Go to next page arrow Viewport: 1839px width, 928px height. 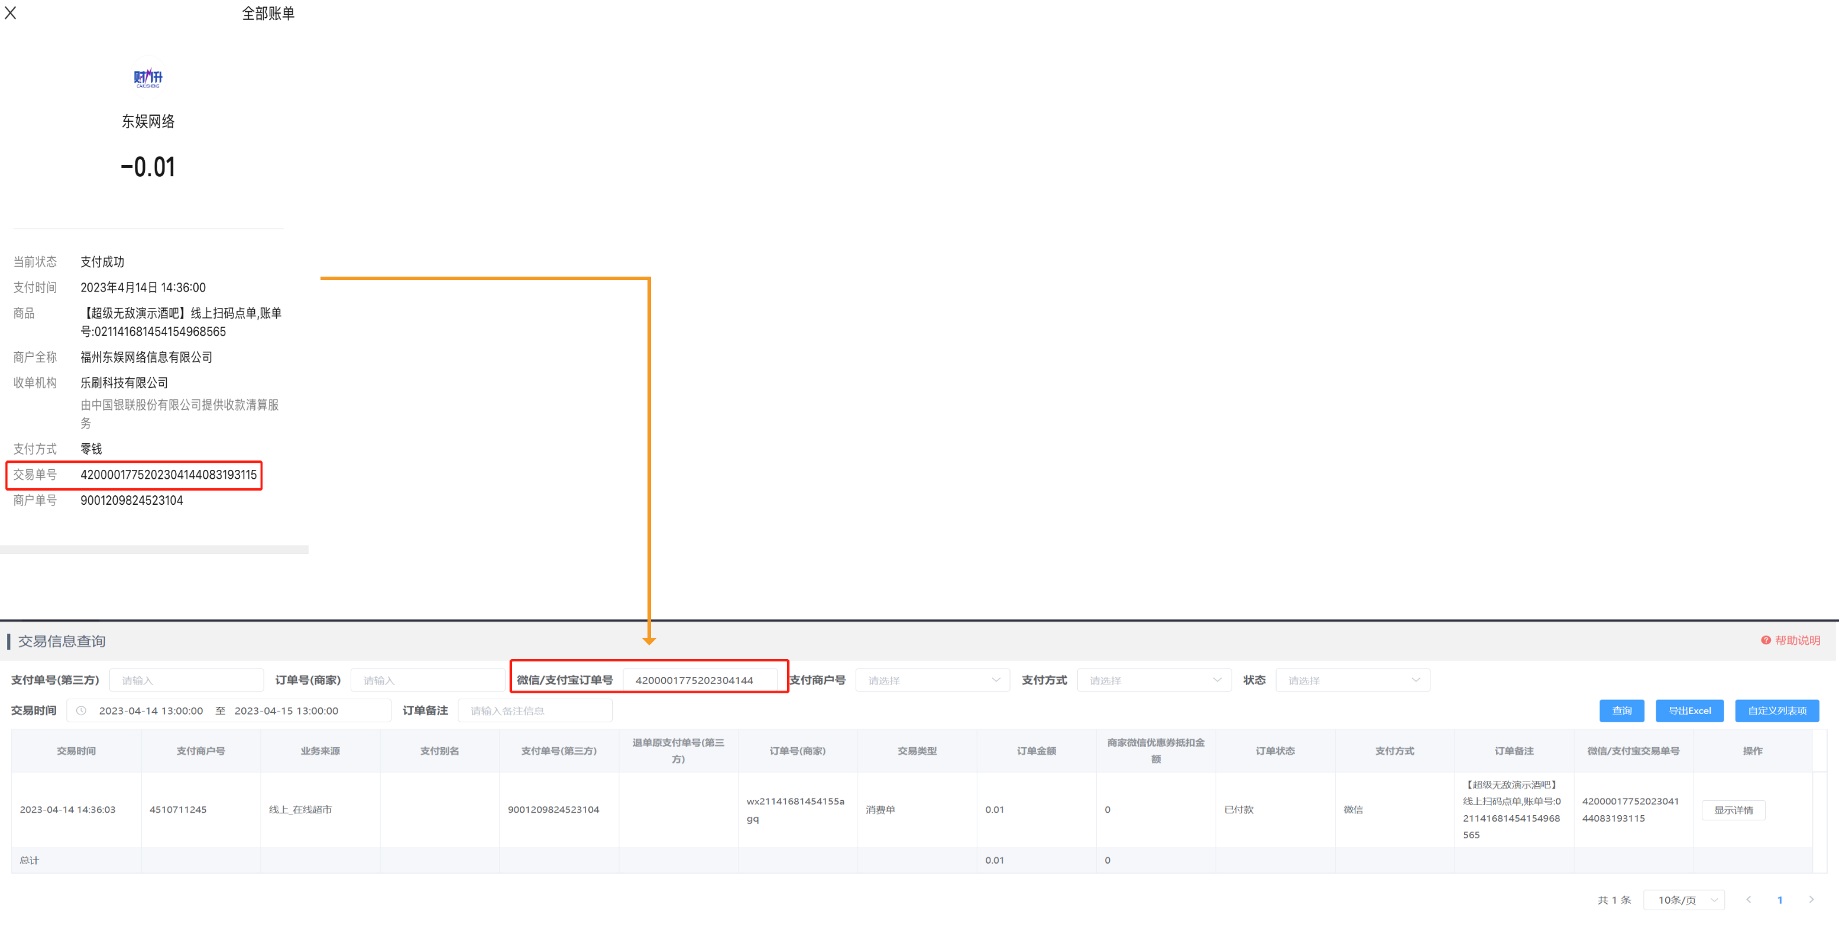tap(1811, 900)
